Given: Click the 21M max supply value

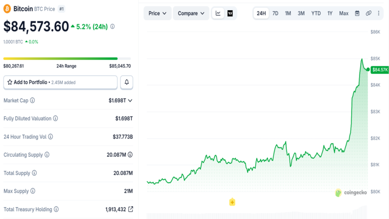Looking at the screenshot, I should pyautogui.click(x=129, y=191).
